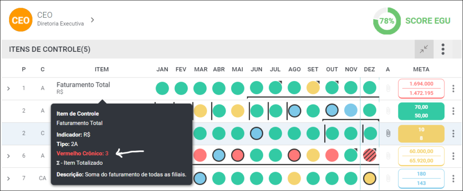The image size is (463, 191).
Task: Click the green 70,00 / 50,00 meta box
Action: tap(421, 111)
